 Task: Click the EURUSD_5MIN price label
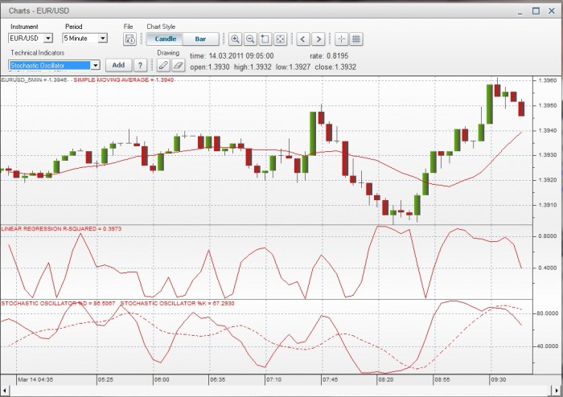point(34,80)
